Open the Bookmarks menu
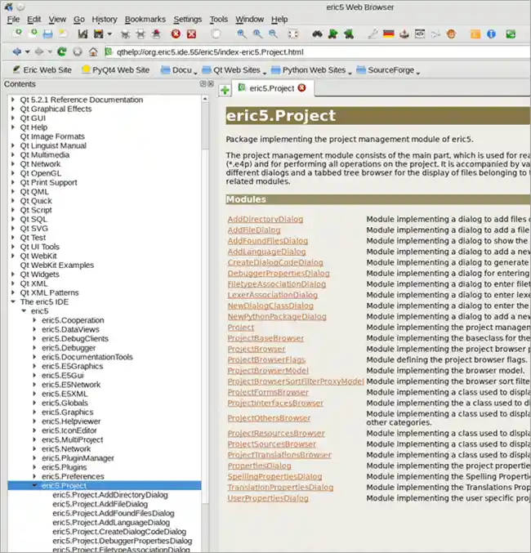The image size is (531, 553). [x=145, y=19]
